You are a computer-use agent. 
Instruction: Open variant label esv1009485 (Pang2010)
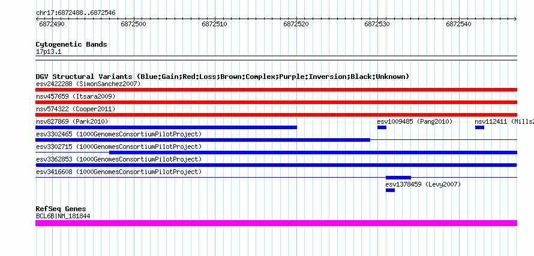[x=415, y=121]
